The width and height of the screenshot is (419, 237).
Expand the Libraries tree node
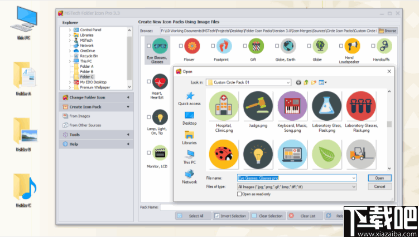[70, 35]
